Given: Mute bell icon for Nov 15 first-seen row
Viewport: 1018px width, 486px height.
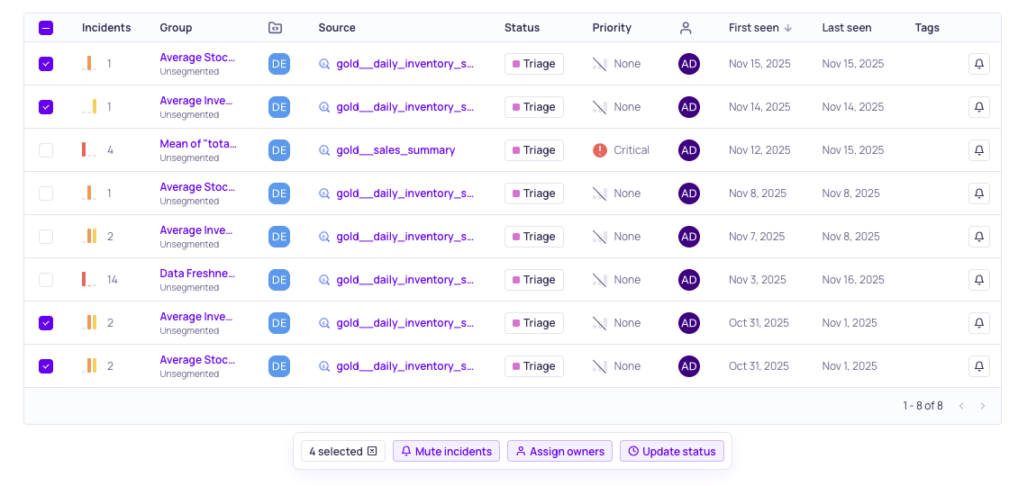Looking at the screenshot, I should coord(979,64).
